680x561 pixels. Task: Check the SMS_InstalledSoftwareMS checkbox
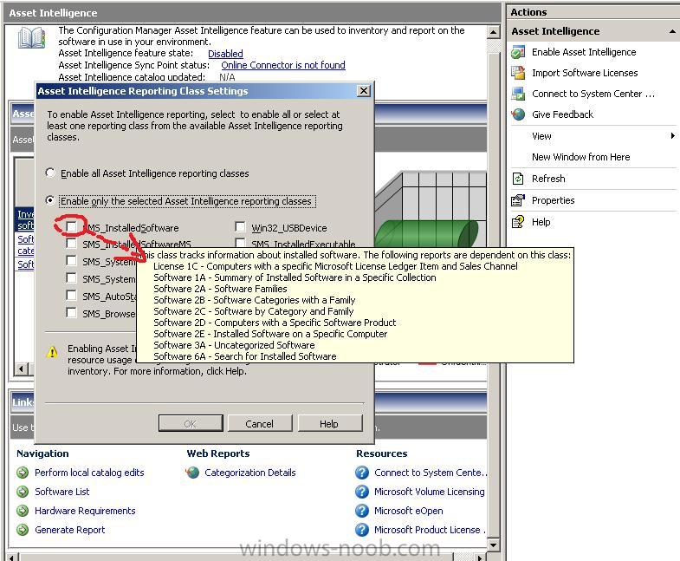point(71,243)
